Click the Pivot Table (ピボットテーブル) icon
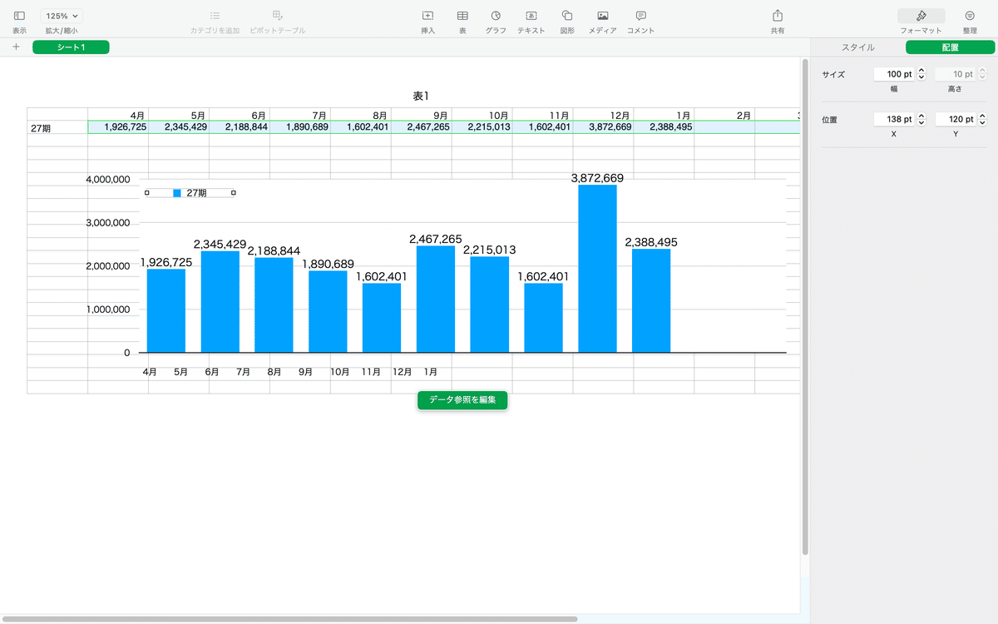 point(278,16)
